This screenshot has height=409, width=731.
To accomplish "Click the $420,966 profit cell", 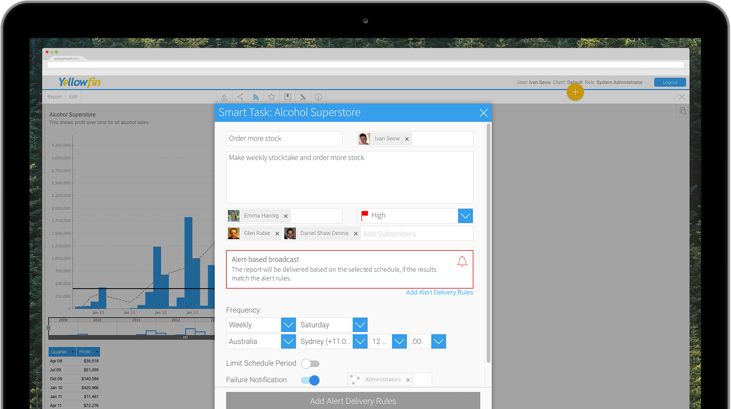I will (x=90, y=388).
